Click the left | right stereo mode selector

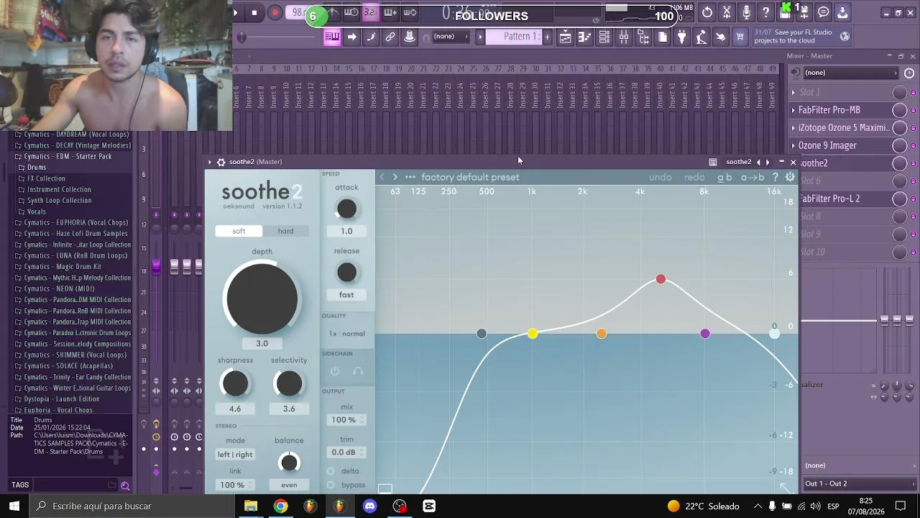235,455
